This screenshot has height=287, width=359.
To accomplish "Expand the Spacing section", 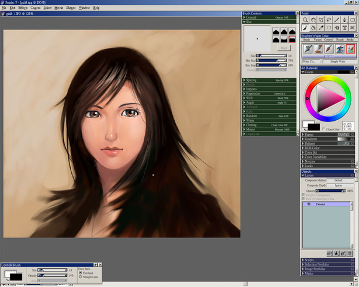I will (x=244, y=80).
